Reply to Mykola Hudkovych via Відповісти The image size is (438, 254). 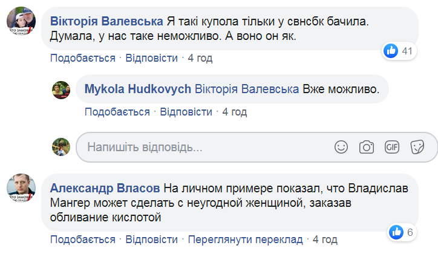pyautogui.click(x=186, y=112)
